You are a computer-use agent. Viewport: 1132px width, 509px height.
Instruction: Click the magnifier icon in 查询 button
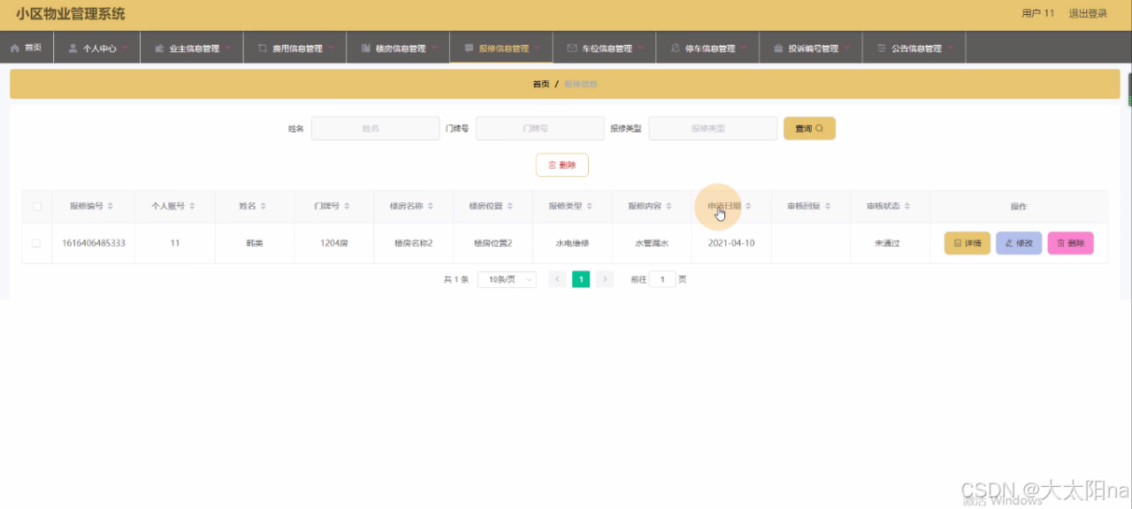[819, 128]
